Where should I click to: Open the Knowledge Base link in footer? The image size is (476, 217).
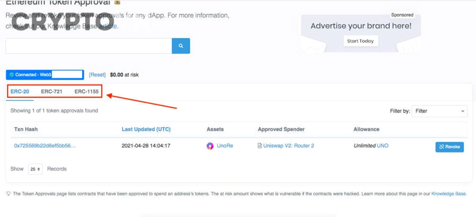pyautogui.click(x=448, y=194)
